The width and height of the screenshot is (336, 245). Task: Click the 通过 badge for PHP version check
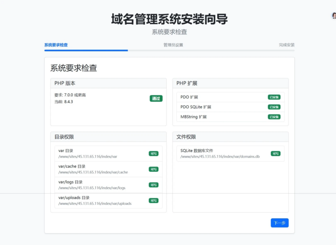tap(155, 99)
